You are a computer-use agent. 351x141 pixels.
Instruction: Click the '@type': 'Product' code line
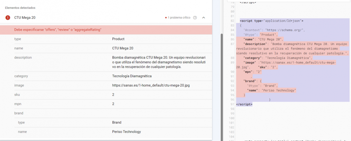[x=260, y=35]
